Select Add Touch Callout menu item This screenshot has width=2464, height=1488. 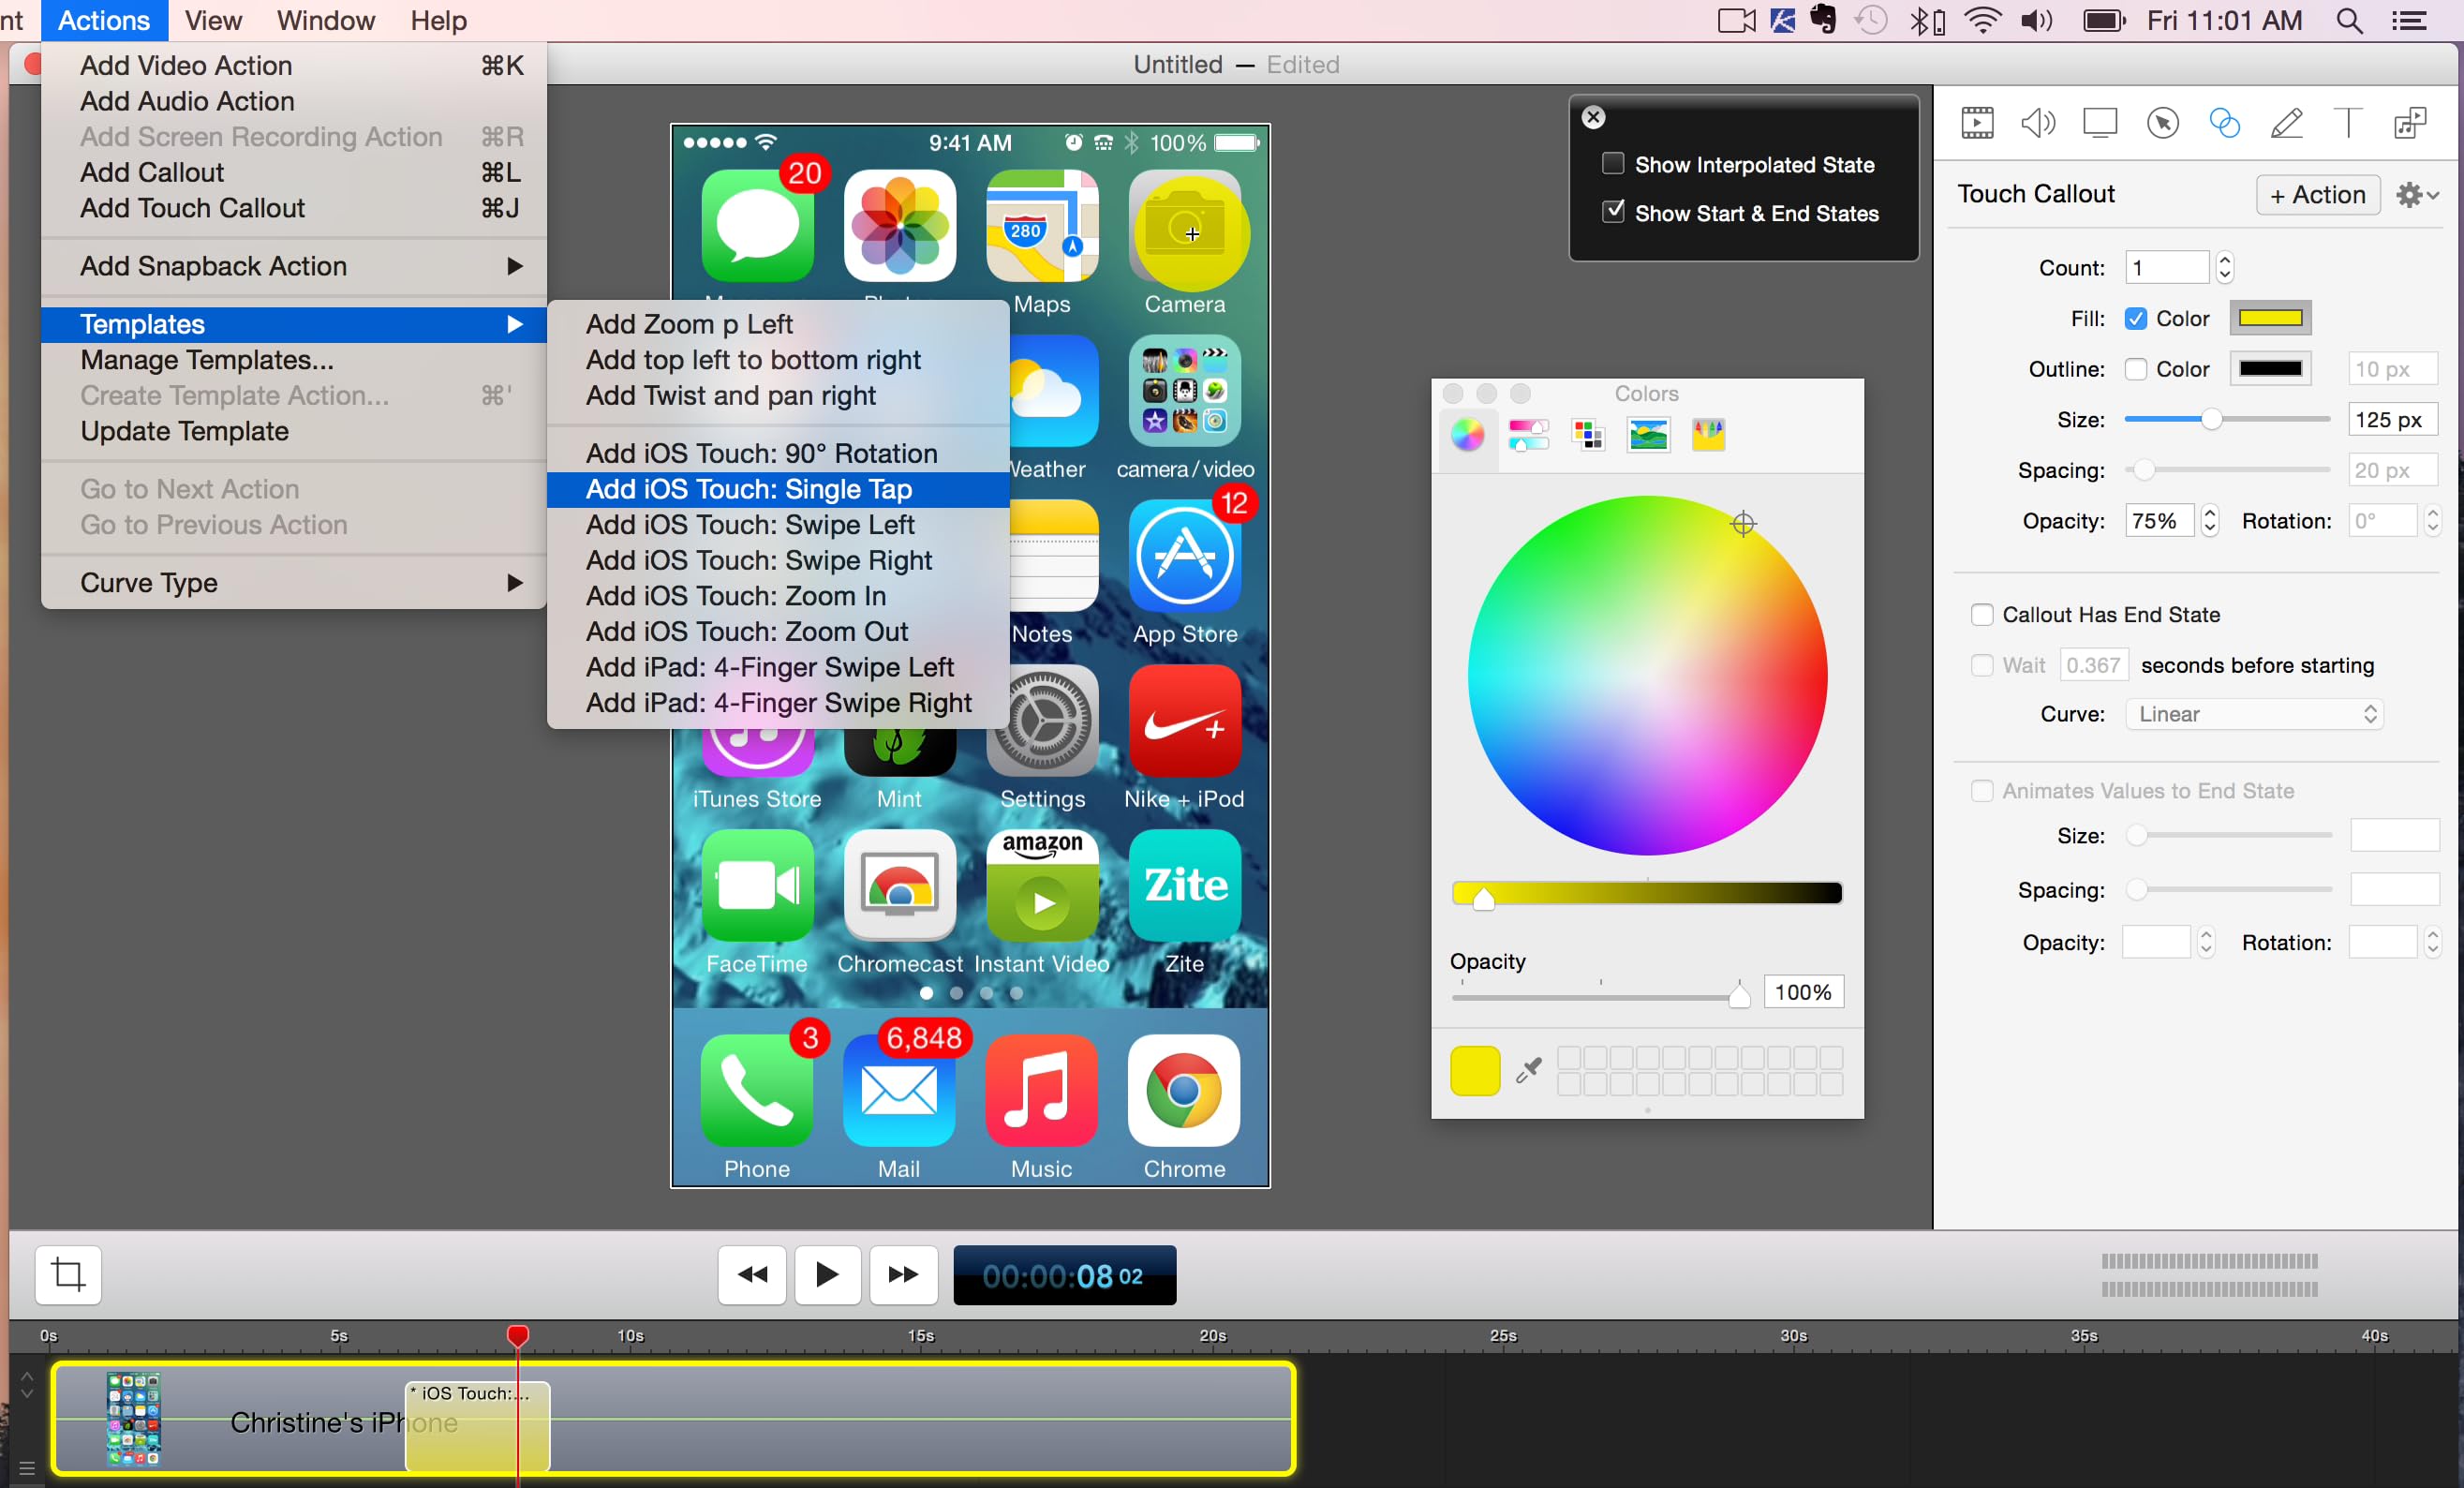pos(293,208)
